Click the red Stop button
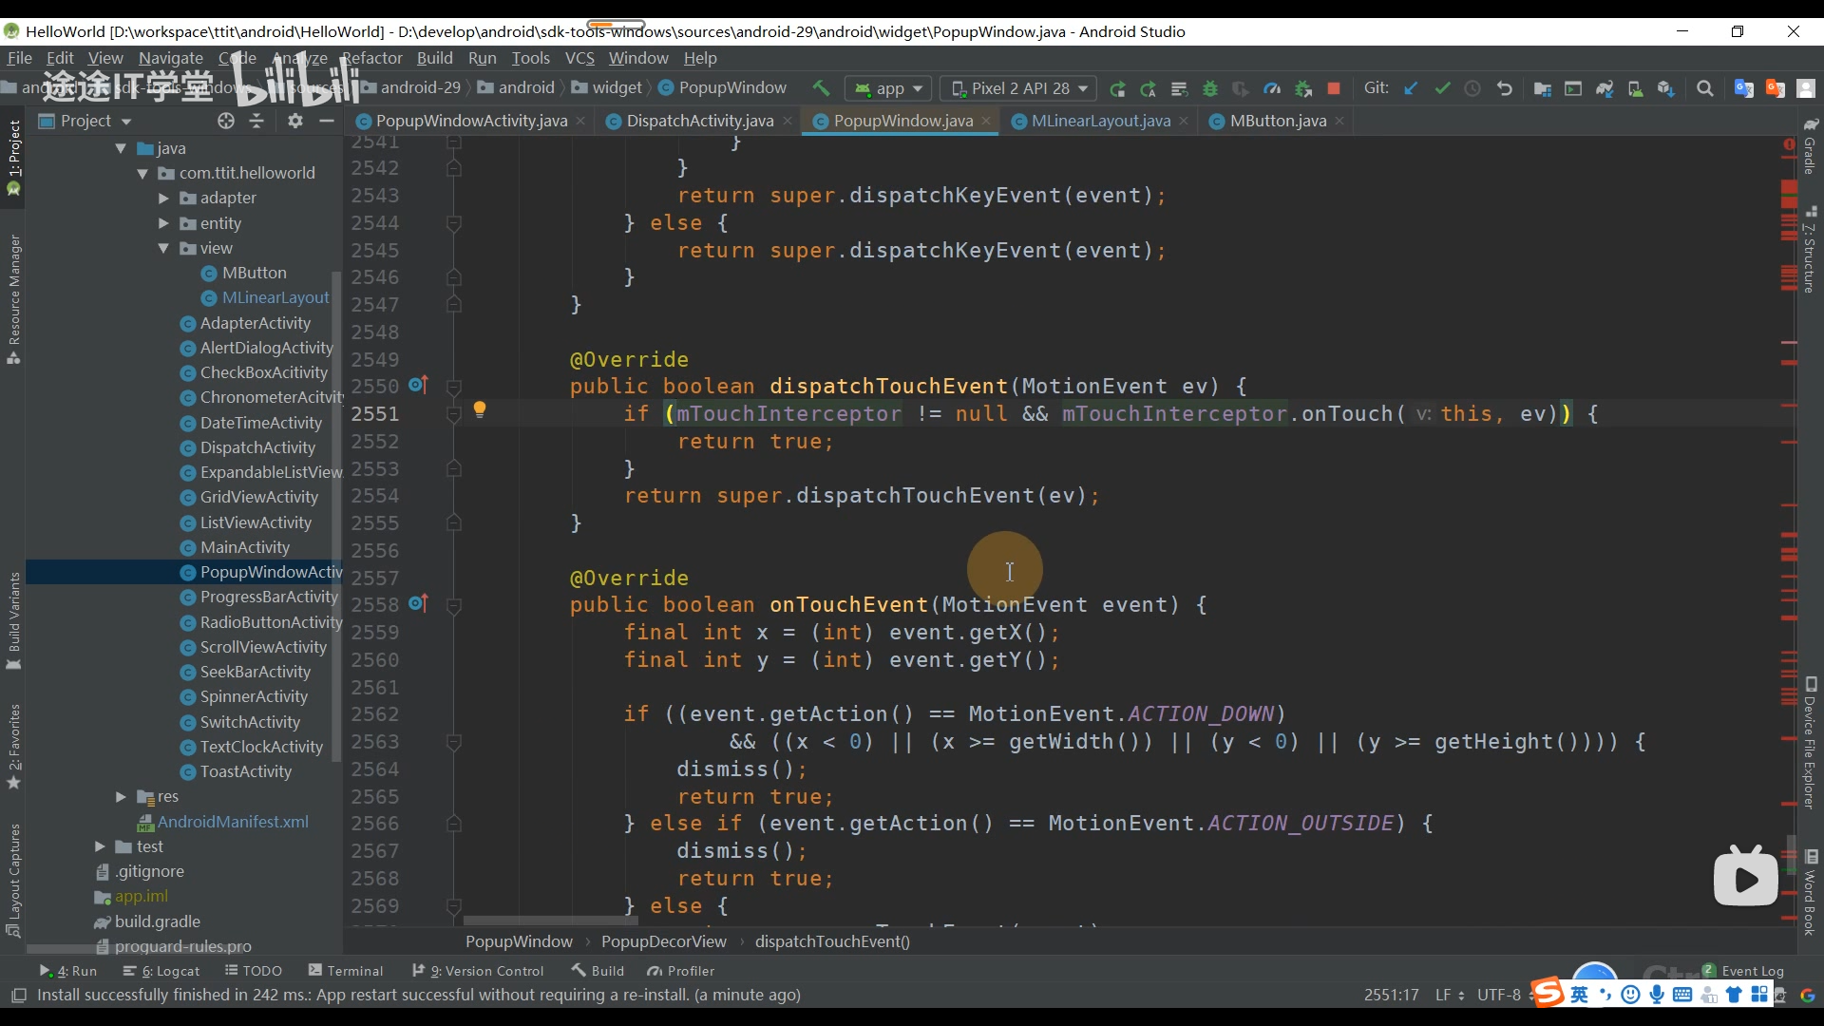Viewport: 1824px width, 1026px height. (x=1334, y=88)
